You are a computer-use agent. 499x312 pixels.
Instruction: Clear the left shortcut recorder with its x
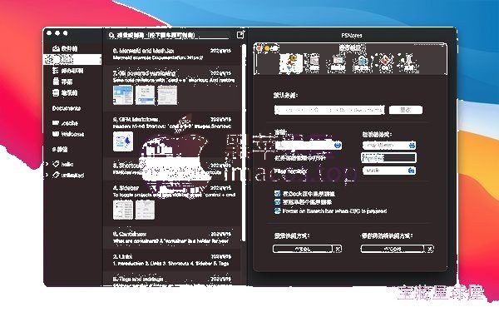point(338,249)
